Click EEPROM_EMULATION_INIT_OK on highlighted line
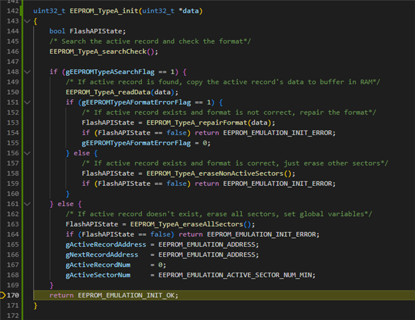415x320 pixels. point(126,295)
